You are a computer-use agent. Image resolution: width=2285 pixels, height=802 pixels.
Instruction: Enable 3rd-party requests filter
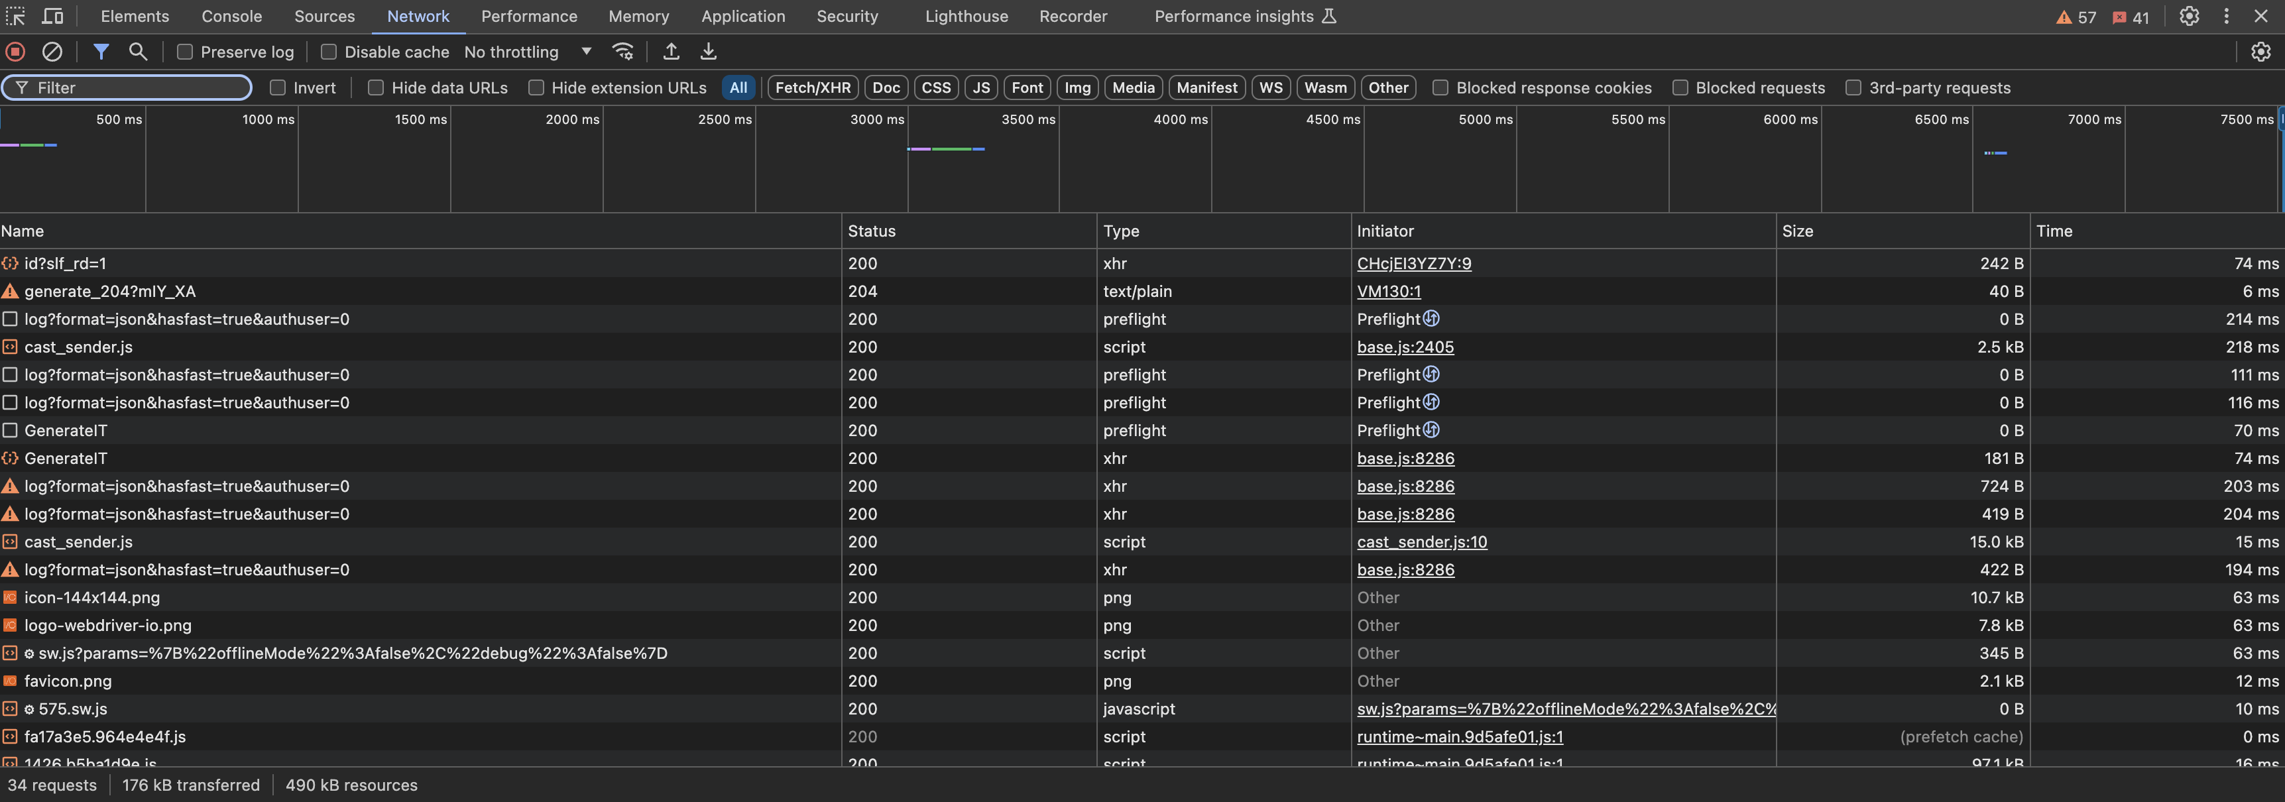click(1853, 87)
